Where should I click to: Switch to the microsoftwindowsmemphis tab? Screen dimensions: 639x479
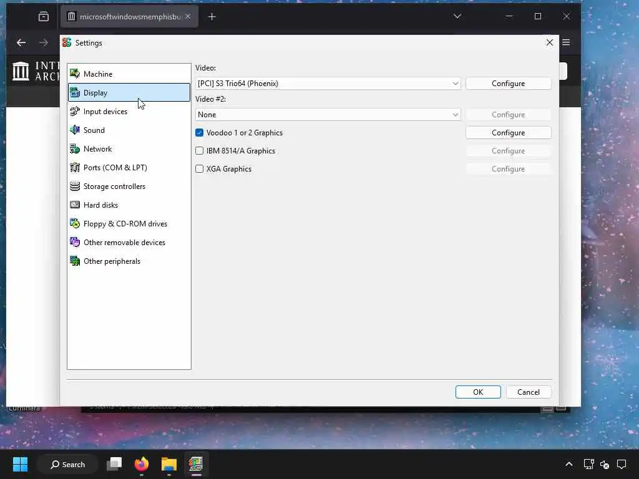[x=130, y=17]
